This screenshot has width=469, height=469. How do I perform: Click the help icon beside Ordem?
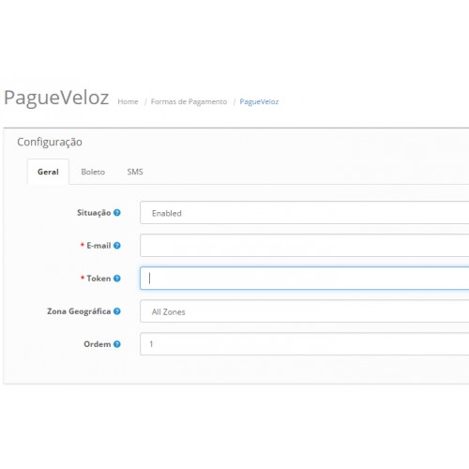(x=117, y=344)
